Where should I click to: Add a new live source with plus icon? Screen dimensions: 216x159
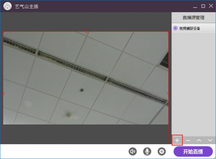[x=177, y=140]
